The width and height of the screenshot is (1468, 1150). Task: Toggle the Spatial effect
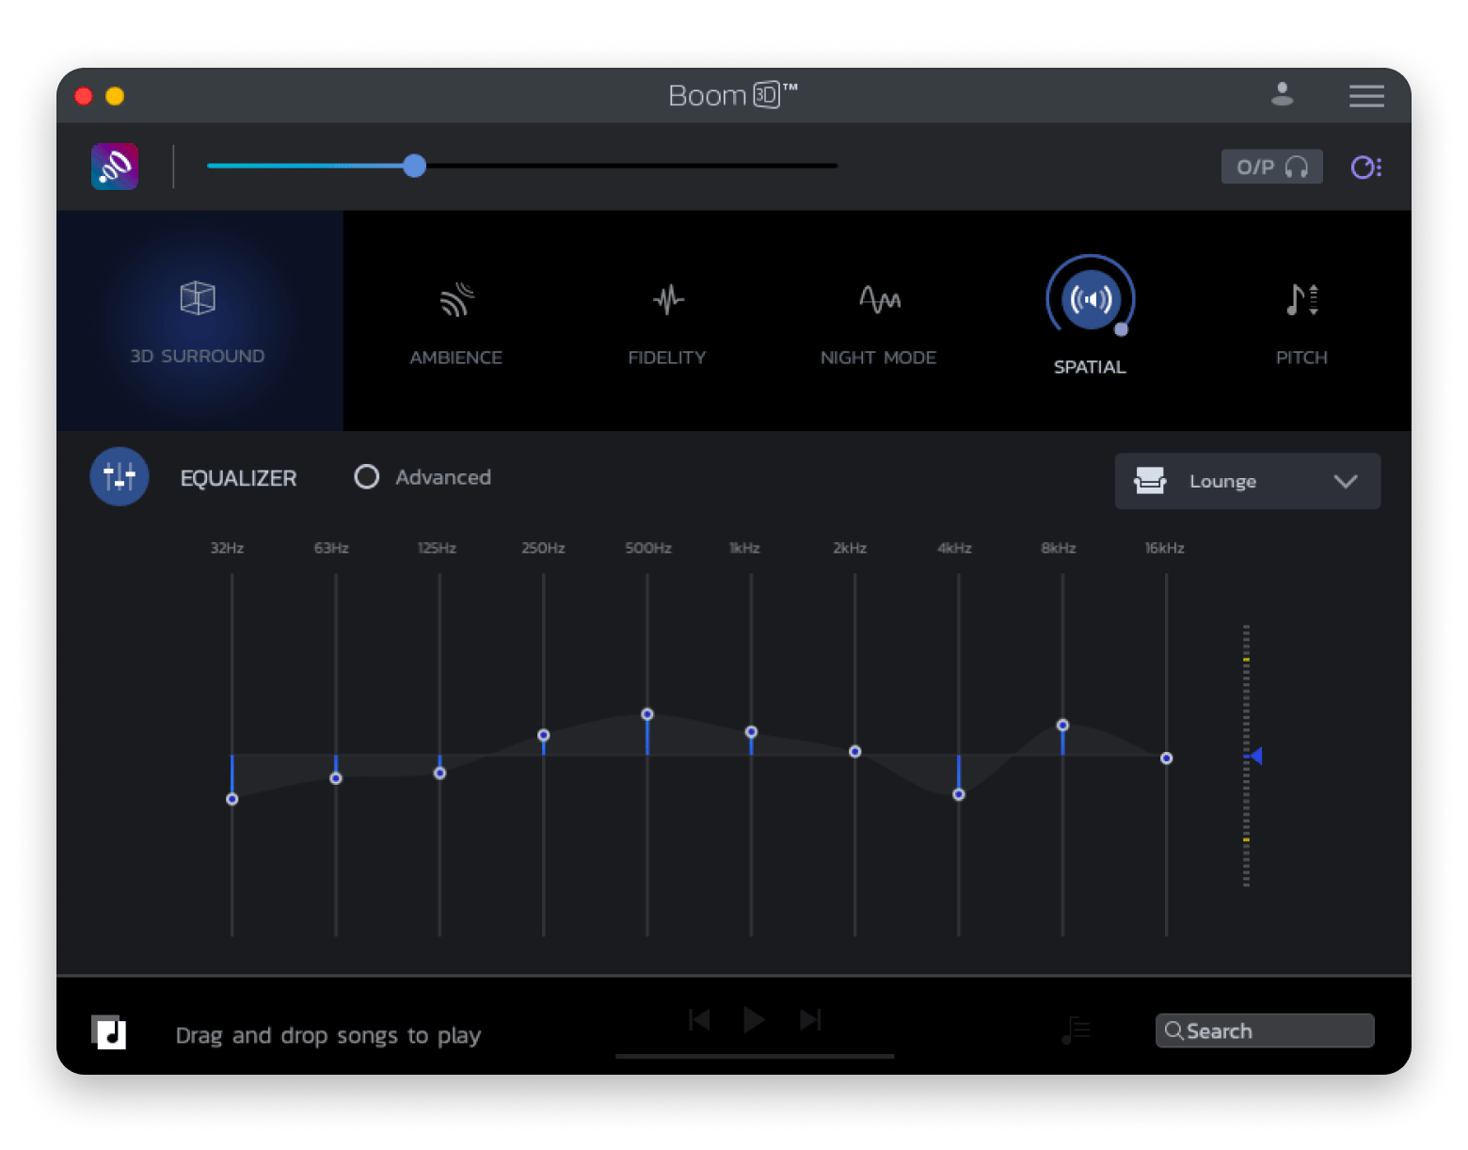1090,300
